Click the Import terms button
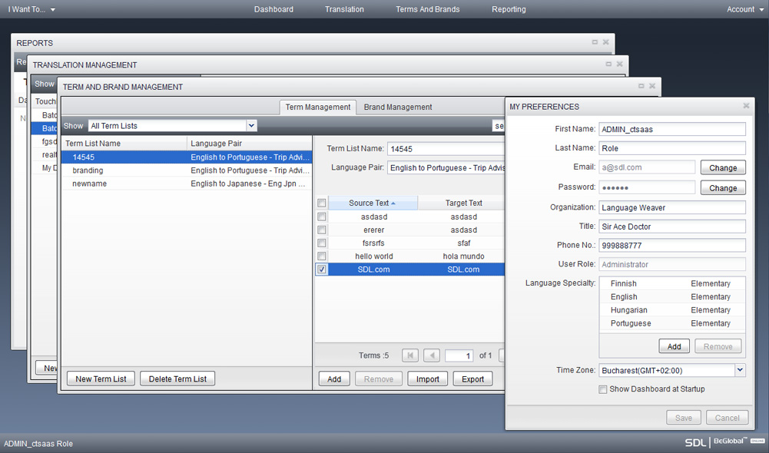This screenshot has width=769, height=453. click(428, 379)
